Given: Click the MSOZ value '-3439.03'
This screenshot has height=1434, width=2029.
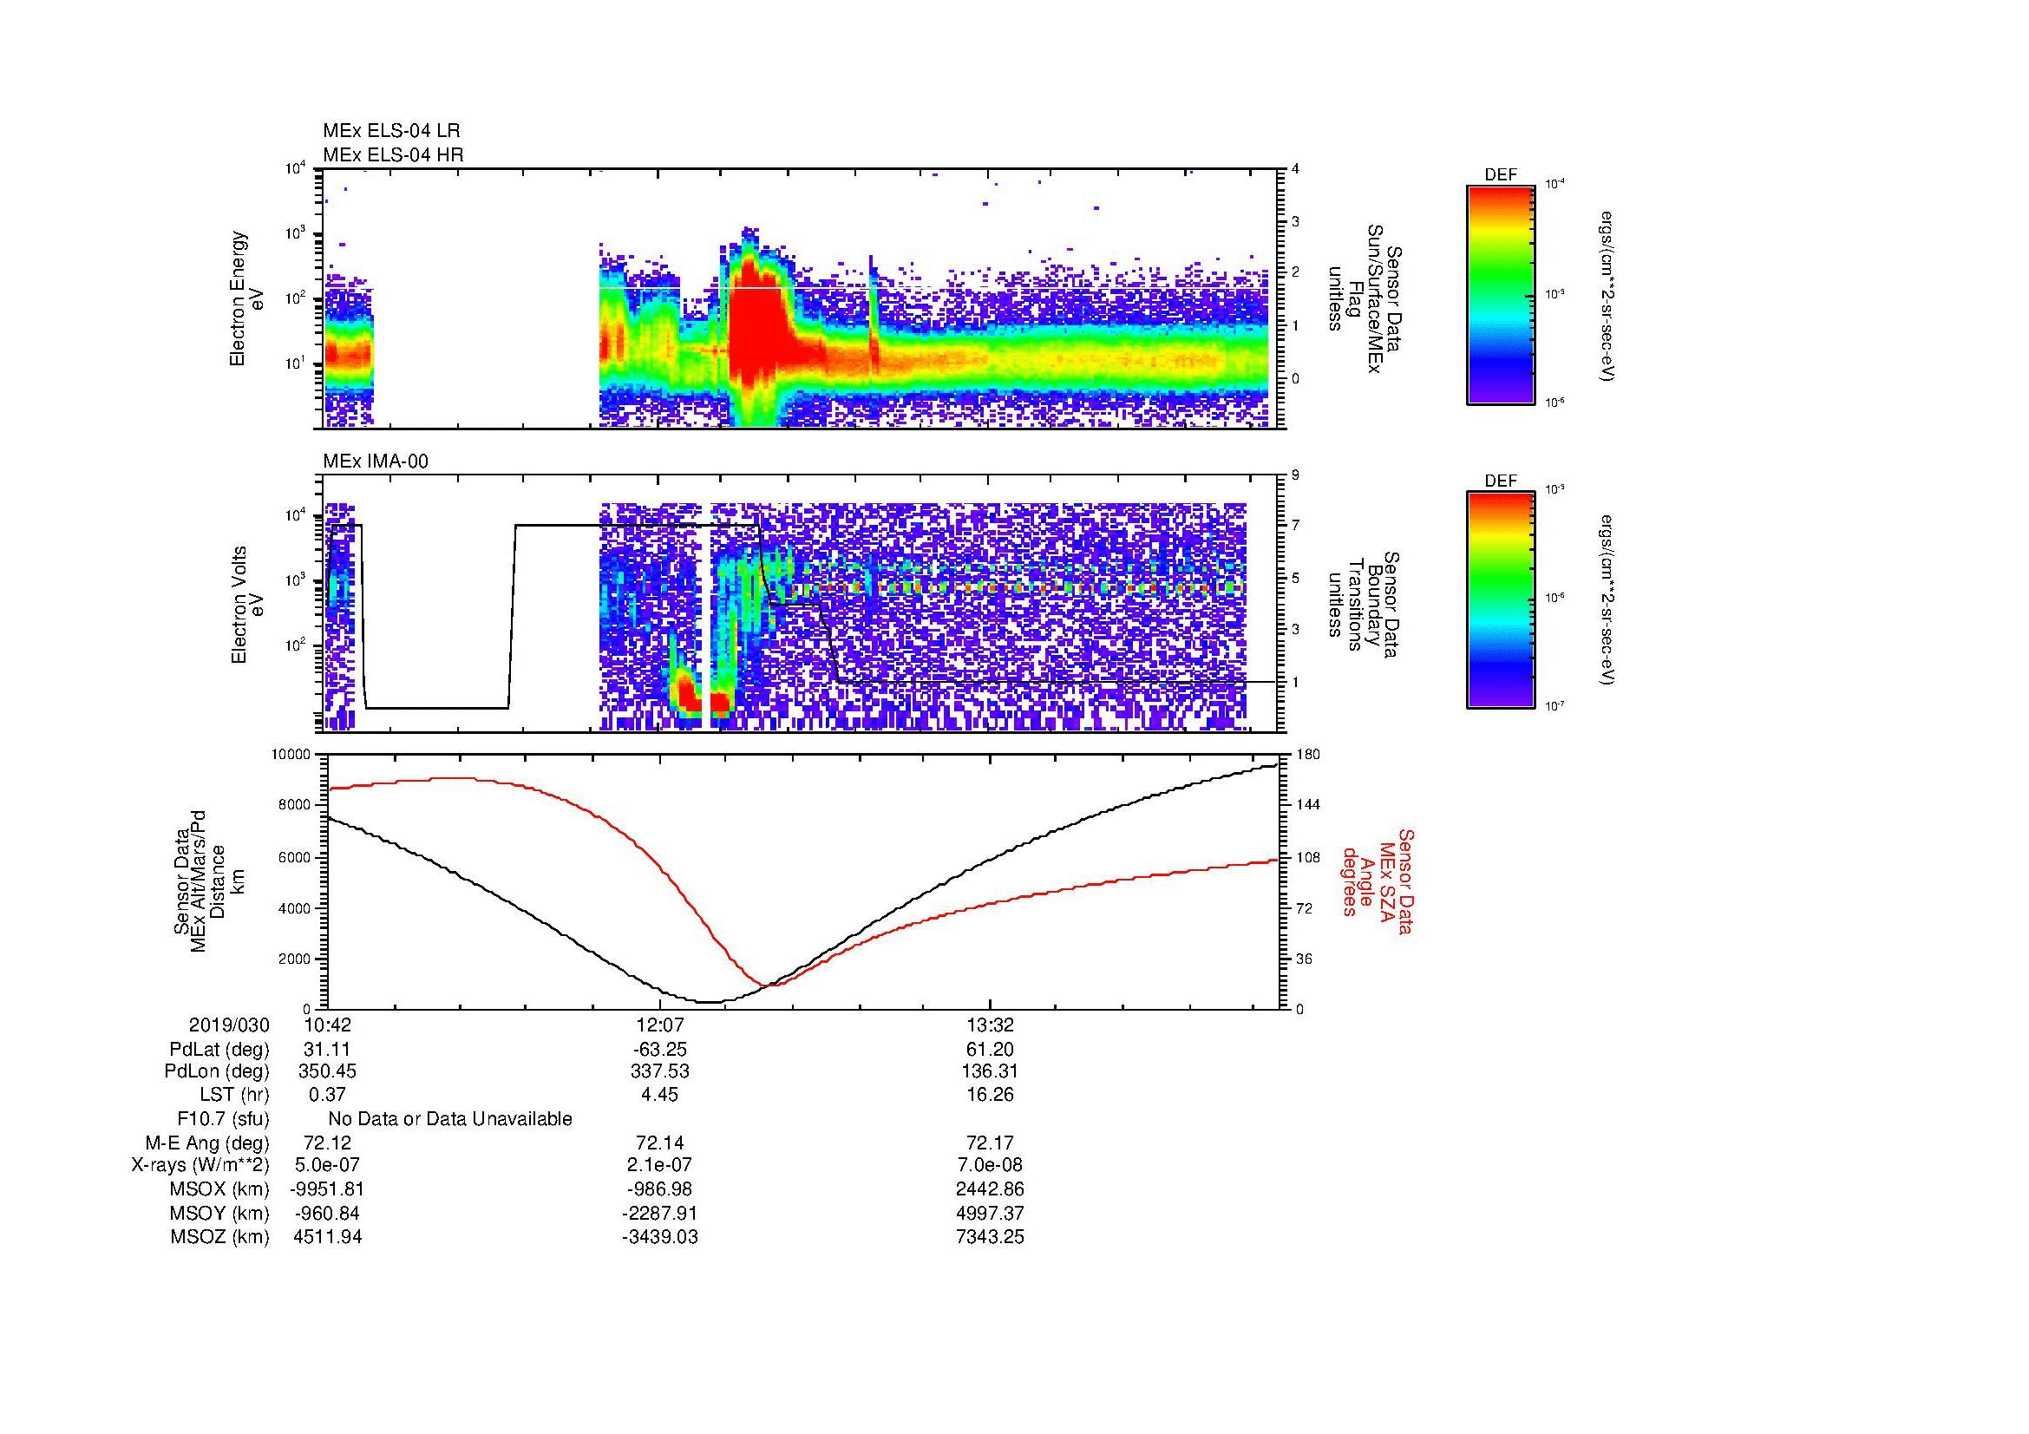Looking at the screenshot, I should pos(659,1237).
